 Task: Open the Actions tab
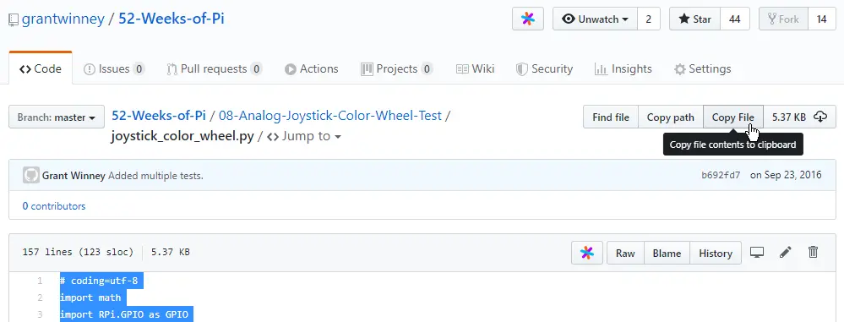312,69
